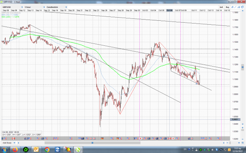Screen dimensions: 246x153
Task: Click the SMA (200) indicator legend
Action: click(x=10, y=17)
